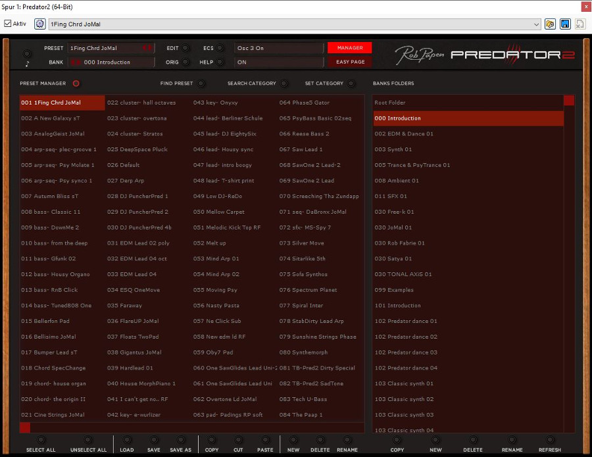Screen dimensions: 592x457
Task: Step to next preset with right red arrow
Action: point(150,48)
